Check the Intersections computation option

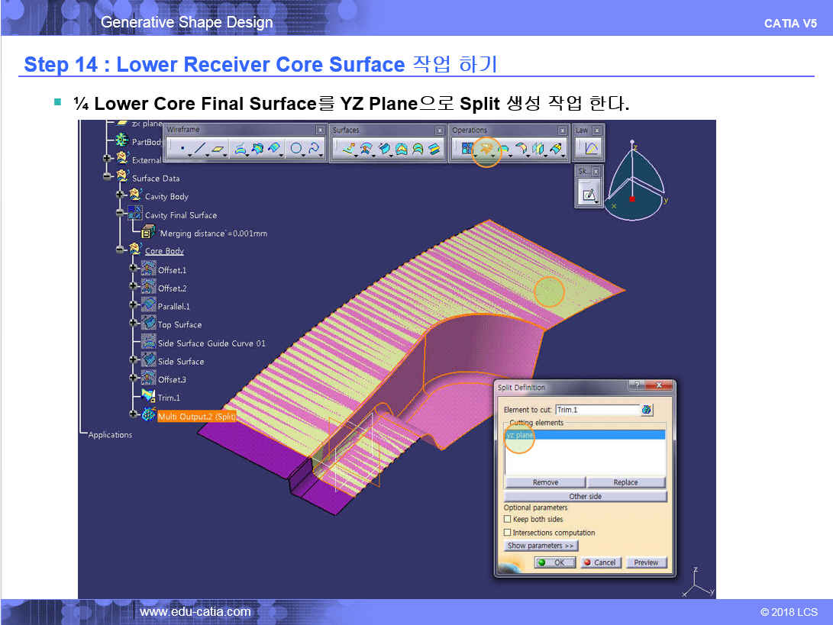508,533
